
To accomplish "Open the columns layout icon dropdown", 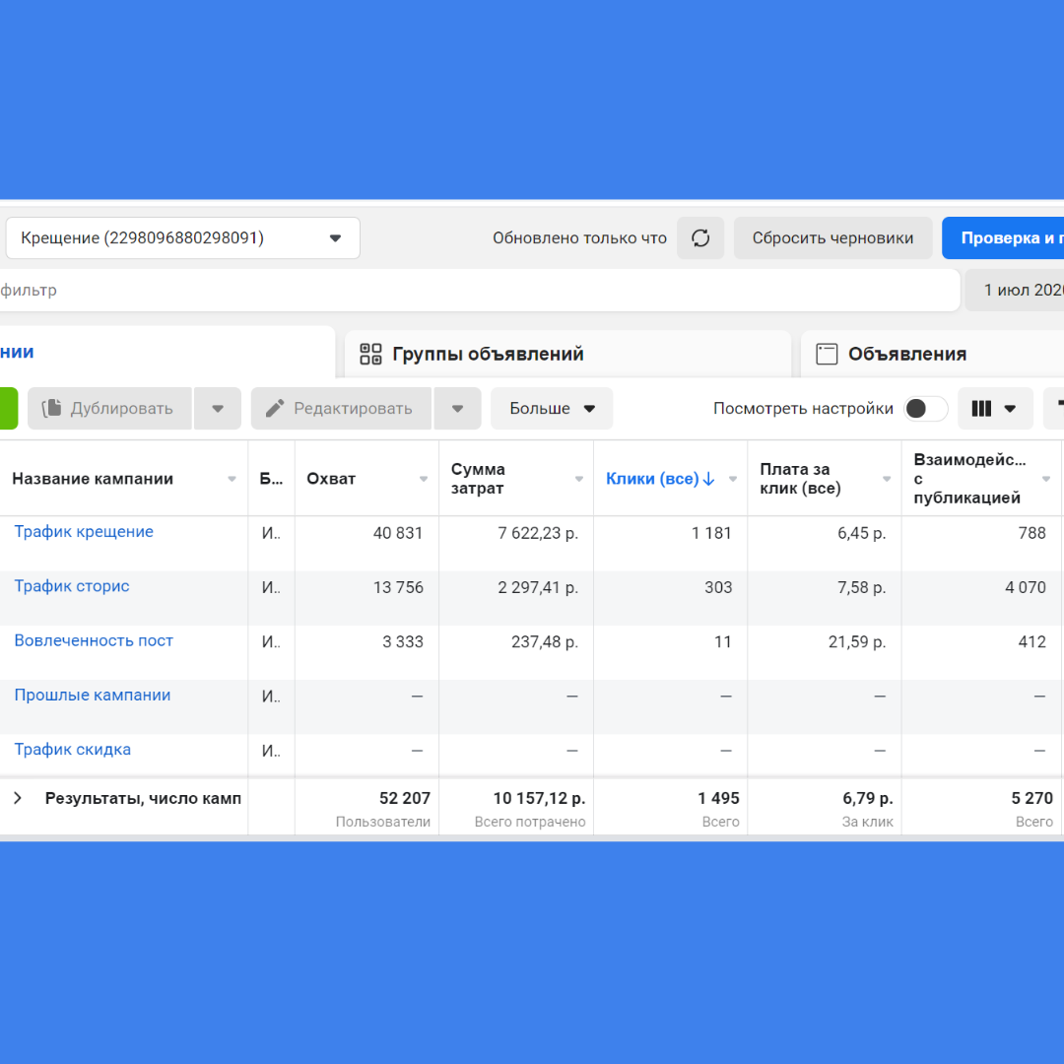I will [995, 409].
